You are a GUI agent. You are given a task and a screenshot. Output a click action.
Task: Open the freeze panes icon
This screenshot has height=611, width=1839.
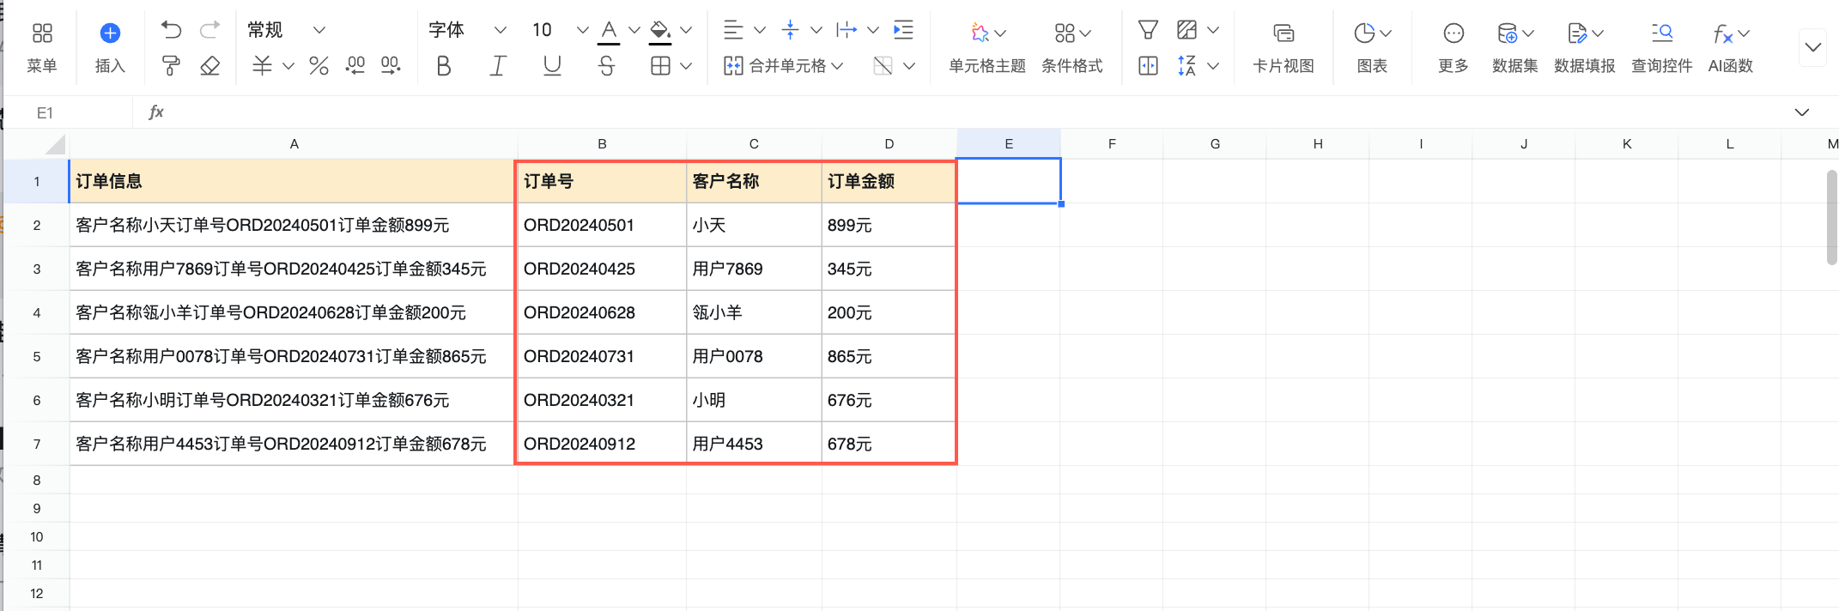tap(1148, 66)
